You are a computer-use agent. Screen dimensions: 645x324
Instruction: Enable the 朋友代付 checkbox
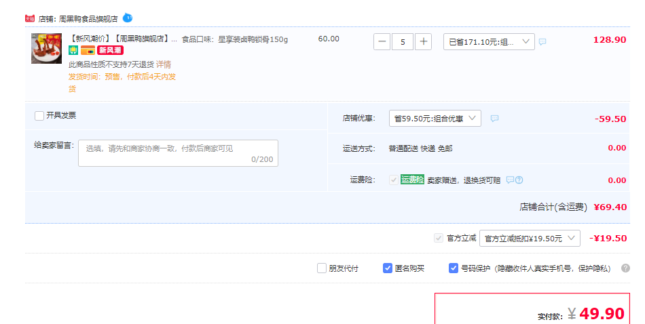[x=322, y=268]
